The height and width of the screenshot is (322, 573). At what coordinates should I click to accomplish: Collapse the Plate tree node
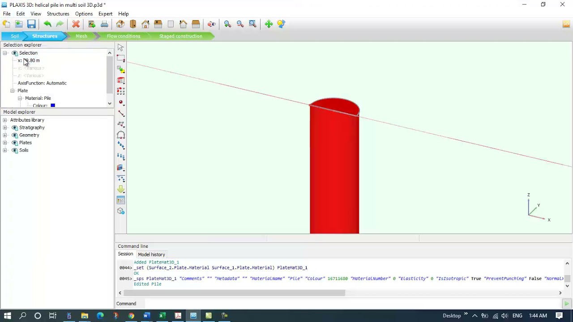(13, 91)
